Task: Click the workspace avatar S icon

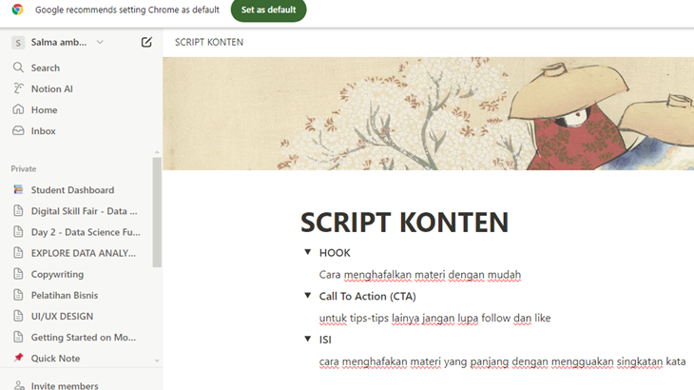Action: pos(18,43)
